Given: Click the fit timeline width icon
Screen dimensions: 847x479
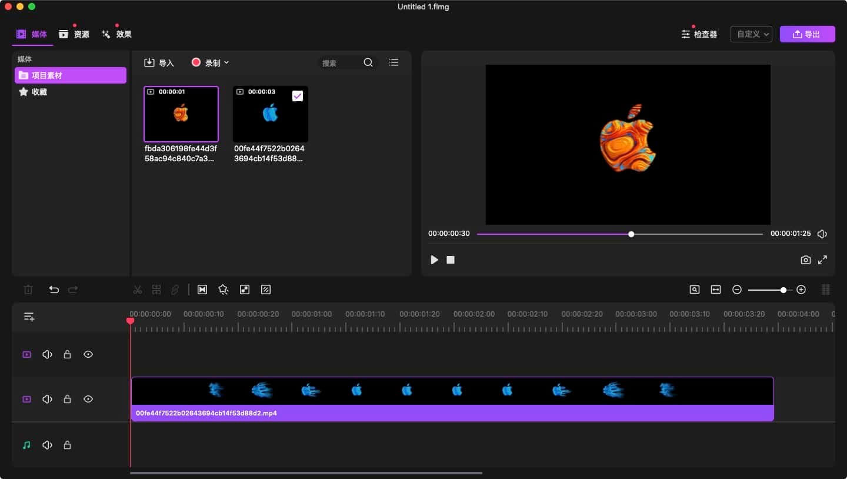Looking at the screenshot, I should tap(716, 290).
